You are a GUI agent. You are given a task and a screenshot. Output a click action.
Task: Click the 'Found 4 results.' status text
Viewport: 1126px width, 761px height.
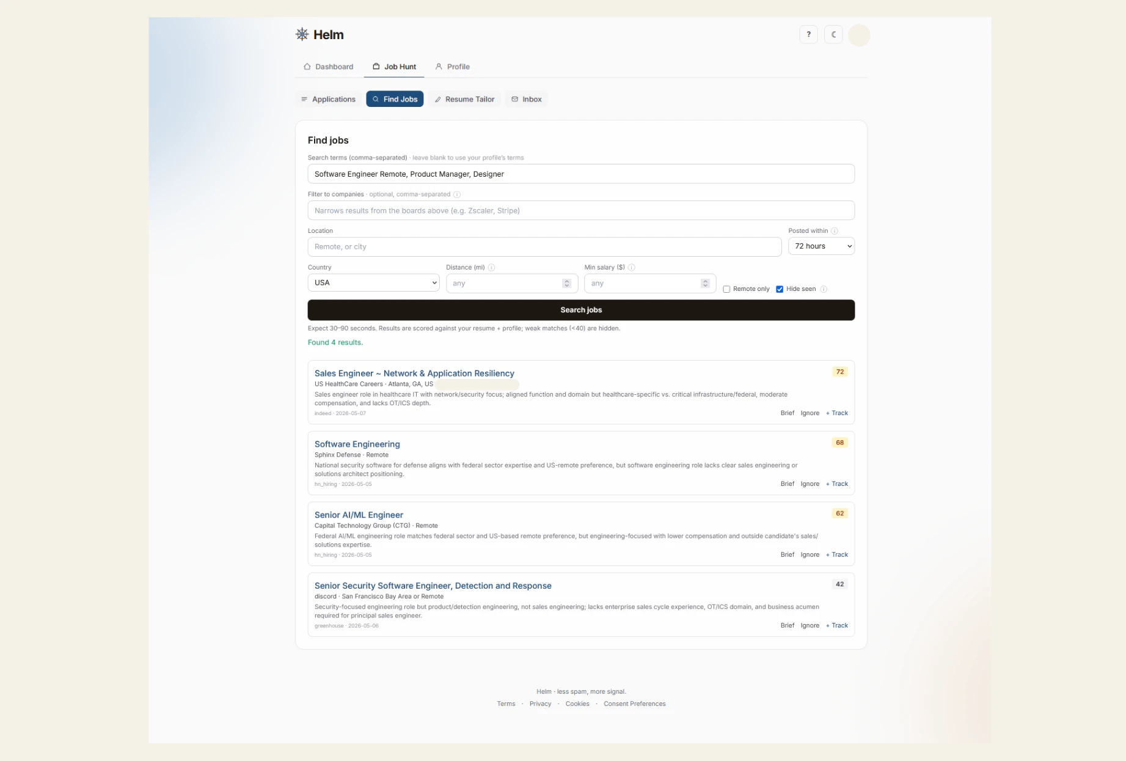pyautogui.click(x=335, y=342)
